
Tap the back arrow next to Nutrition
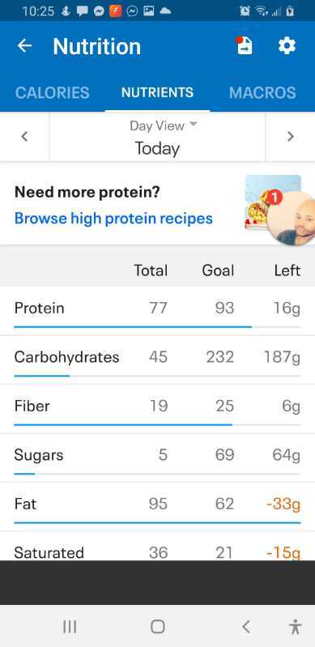click(24, 46)
